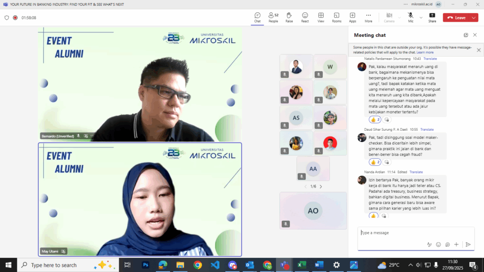Open emoji picker in message box
Viewport: 484px width, 272px height.
pos(439,245)
